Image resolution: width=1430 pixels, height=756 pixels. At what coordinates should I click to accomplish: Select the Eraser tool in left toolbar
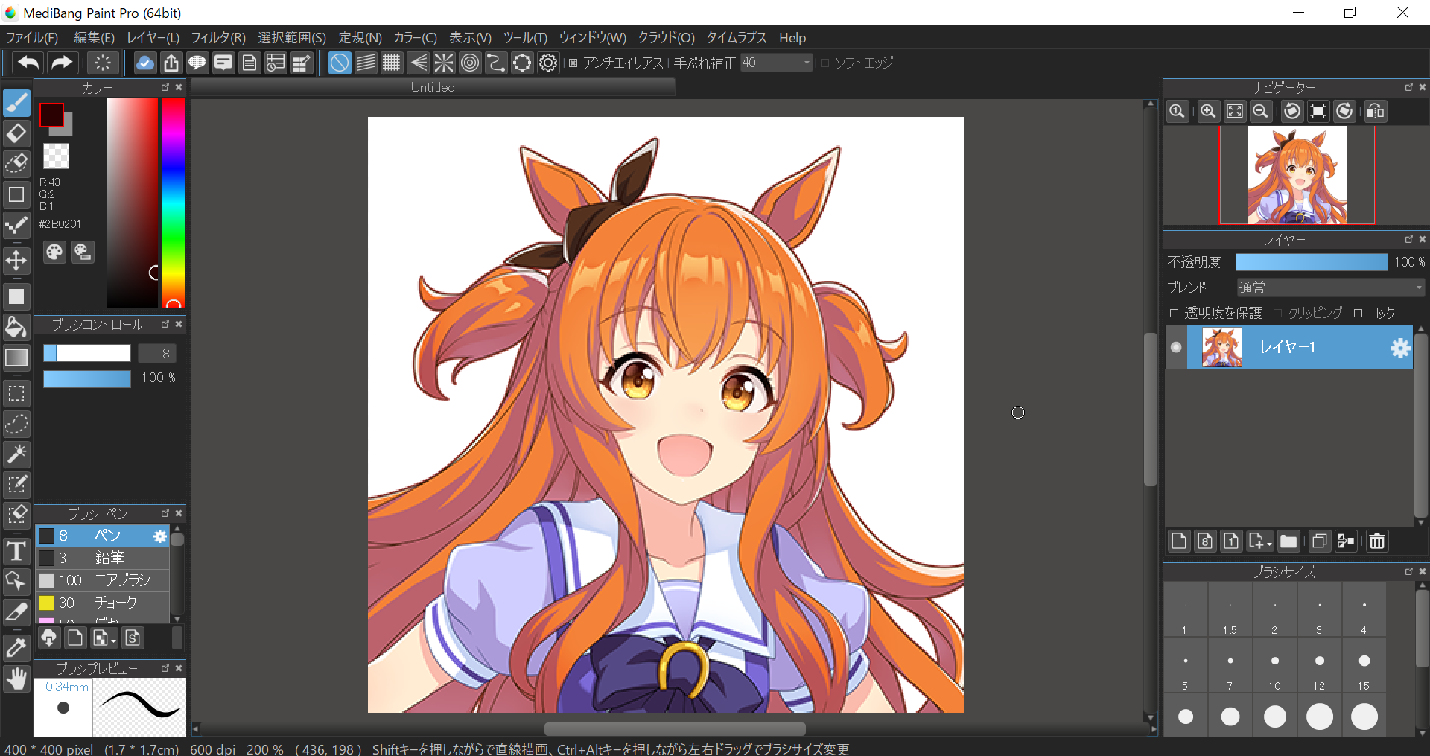16,134
